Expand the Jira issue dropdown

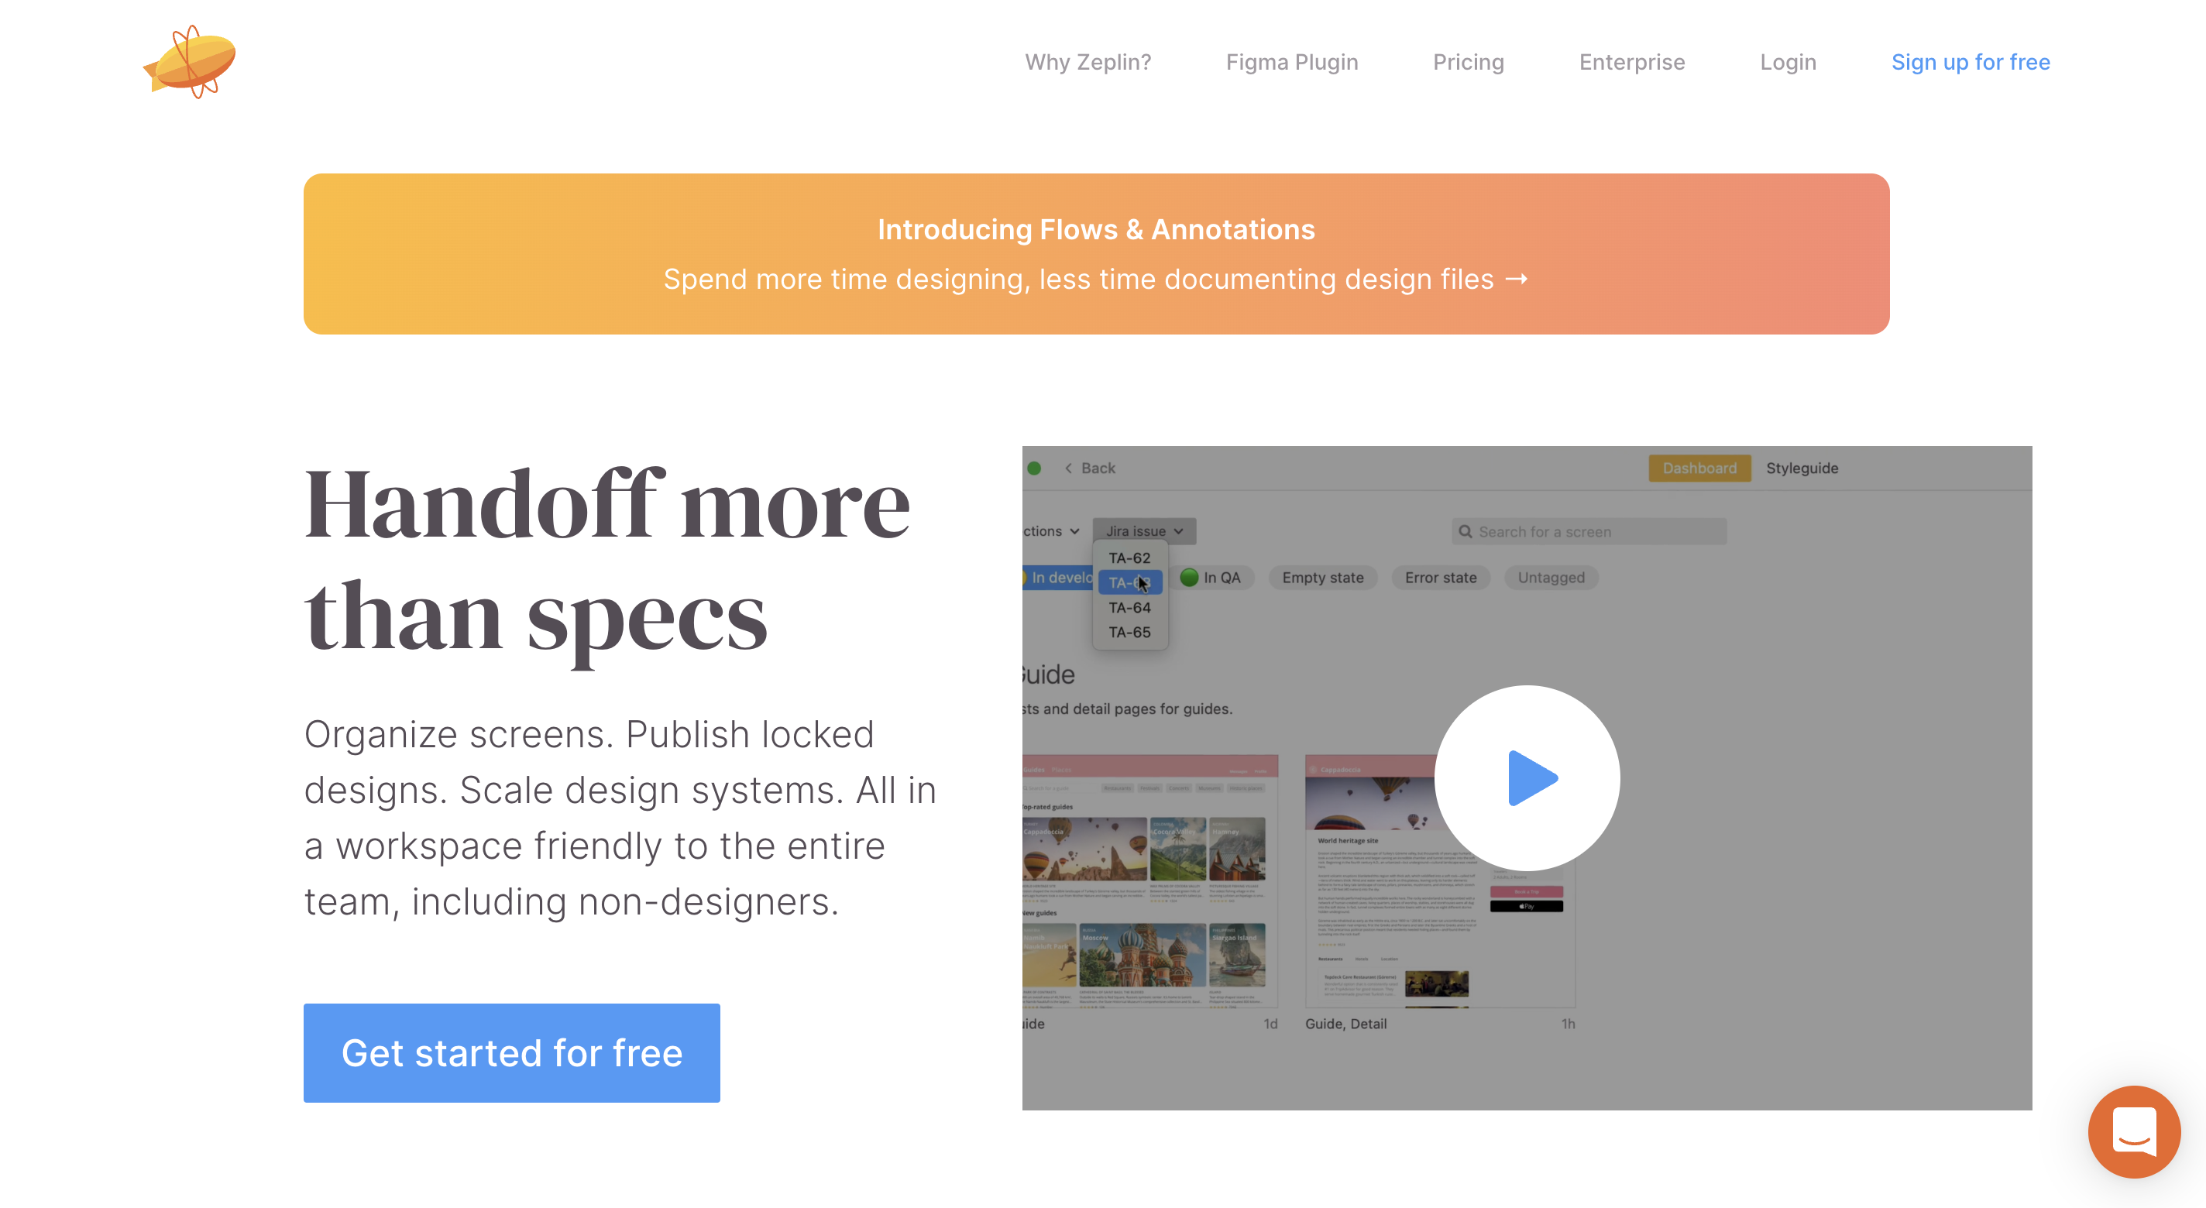click(x=1143, y=530)
